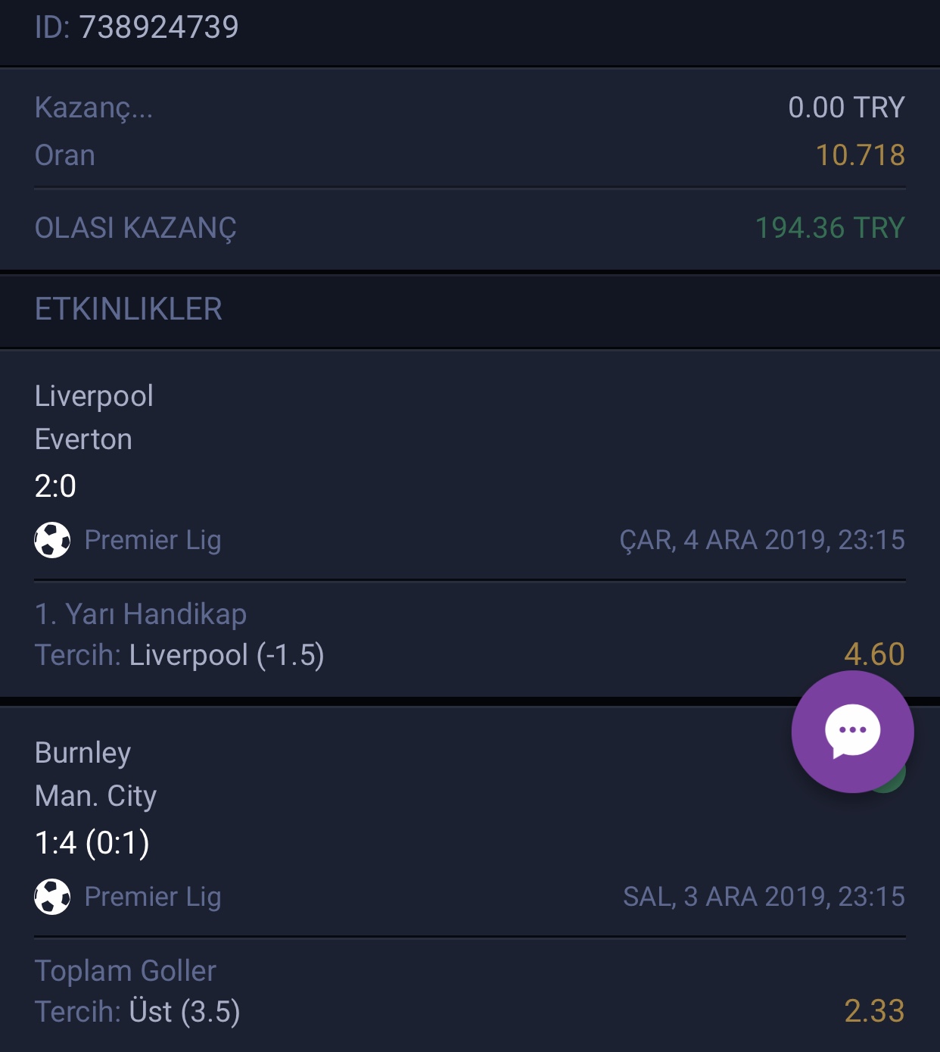Select the Liverpool team name
The image size is (940, 1052).
[94, 396]
